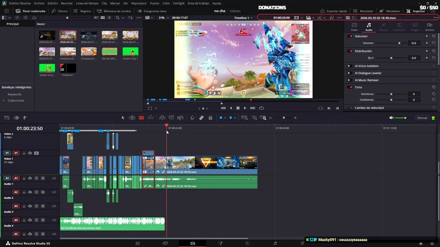The width and height of the screenshot is (440, 247).
Task: Open media pool sort order dropdown
Action: tap(130, 17)
